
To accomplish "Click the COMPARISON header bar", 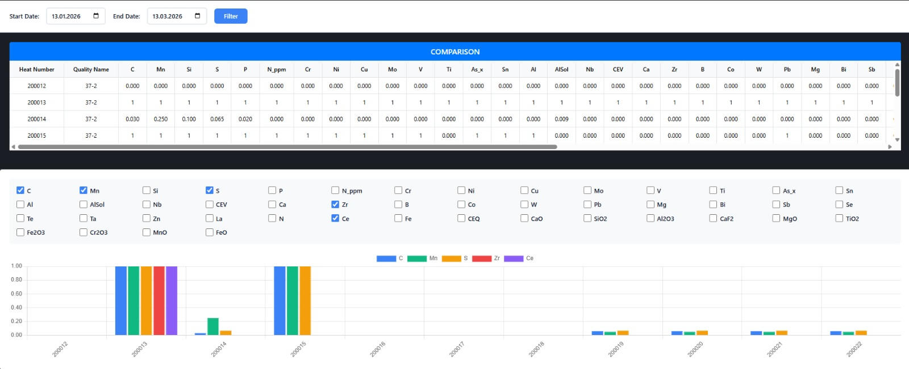I will [x=454, y=52].
